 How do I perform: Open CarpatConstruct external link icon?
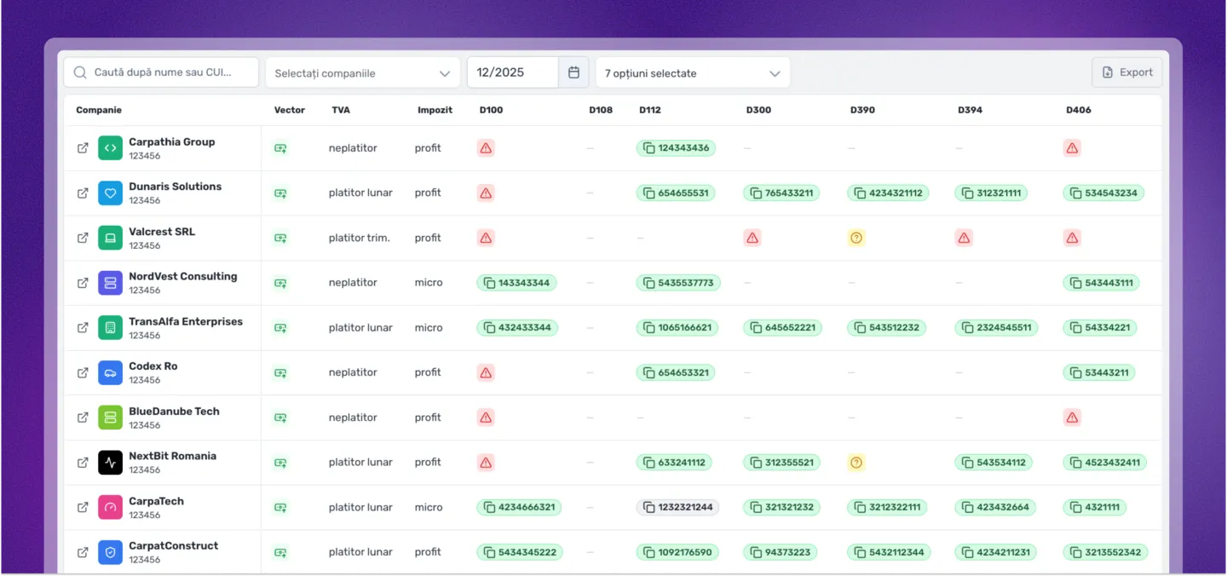tap(83, 552)
